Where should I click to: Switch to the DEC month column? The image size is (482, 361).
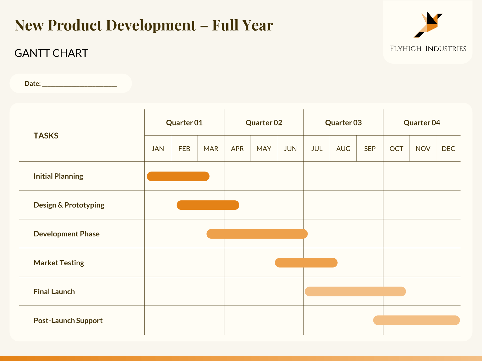[448, 148]
